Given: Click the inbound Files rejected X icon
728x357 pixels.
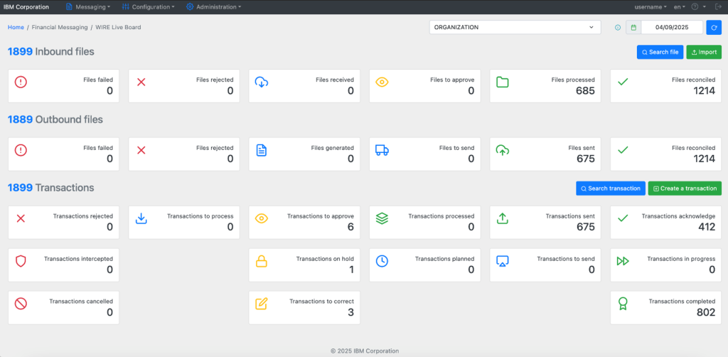Looking at the screenshot, I should 141,82.
